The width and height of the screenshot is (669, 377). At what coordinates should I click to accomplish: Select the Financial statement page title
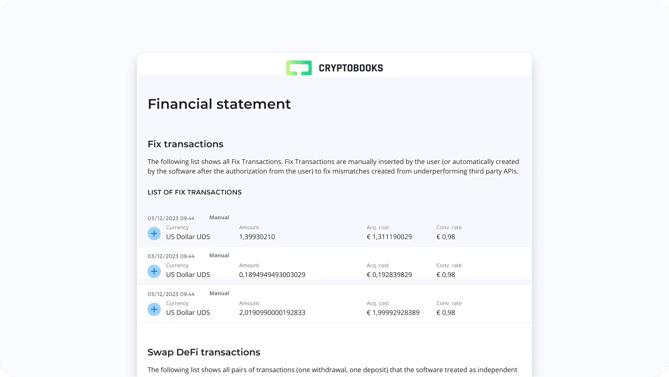coord(219,104)
